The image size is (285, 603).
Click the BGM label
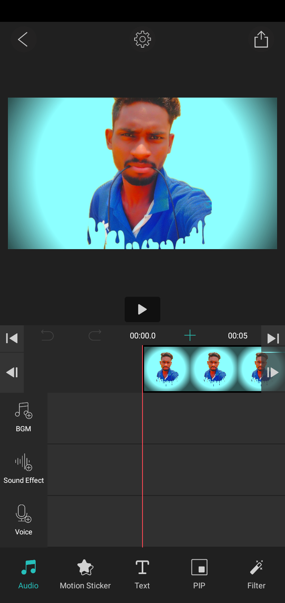coord(23,429)
